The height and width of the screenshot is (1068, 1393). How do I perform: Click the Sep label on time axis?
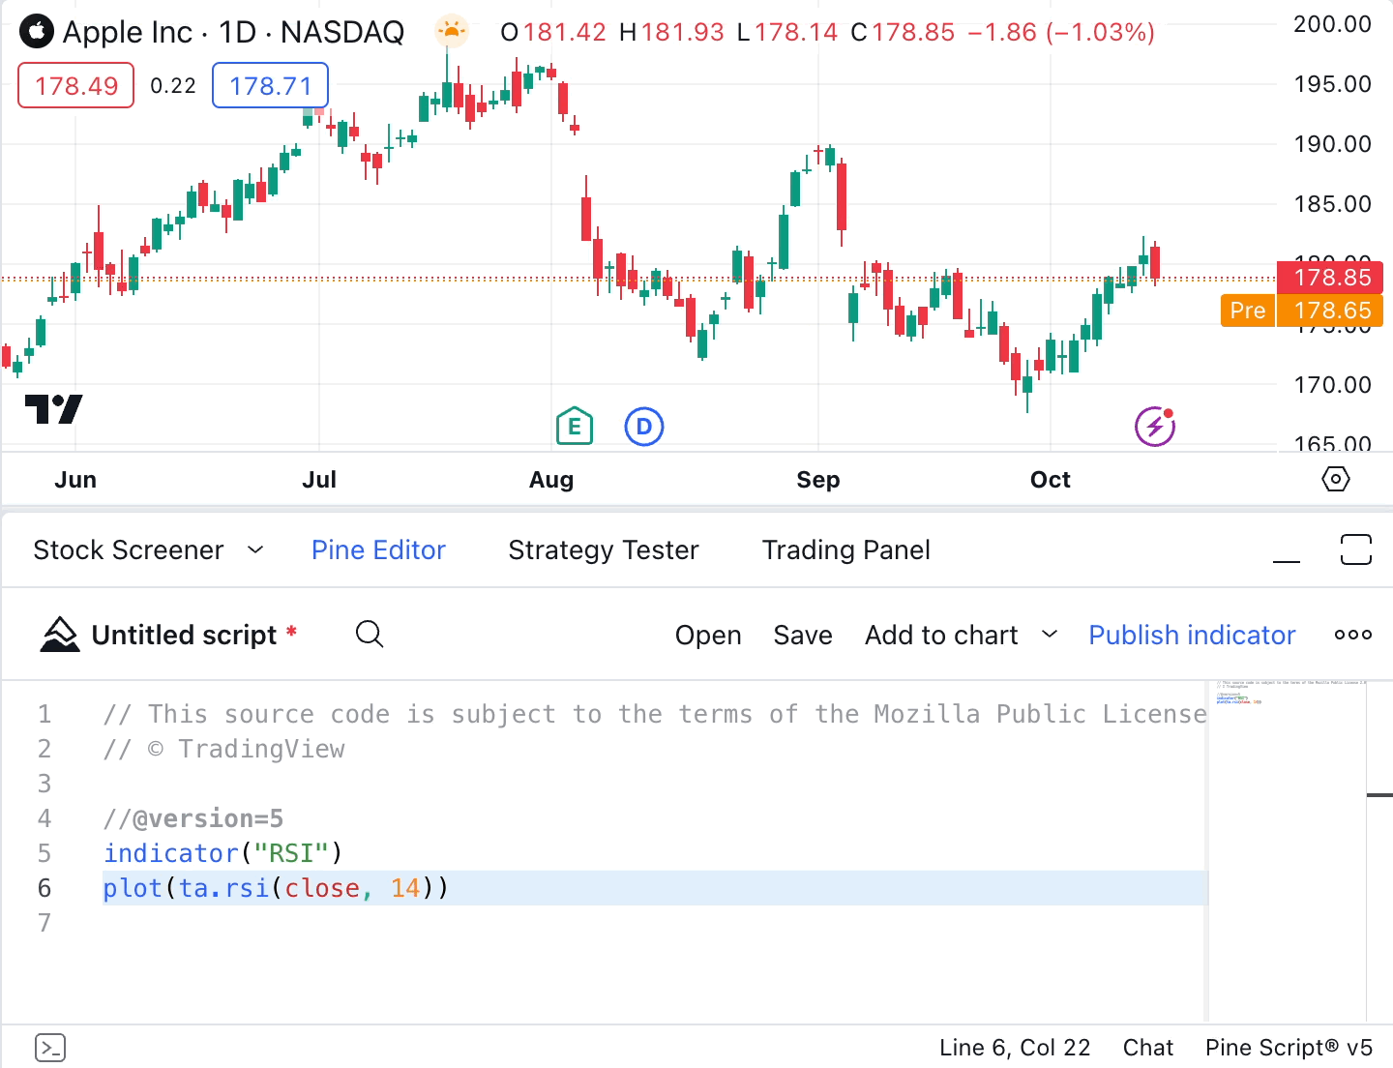point(818,480)
